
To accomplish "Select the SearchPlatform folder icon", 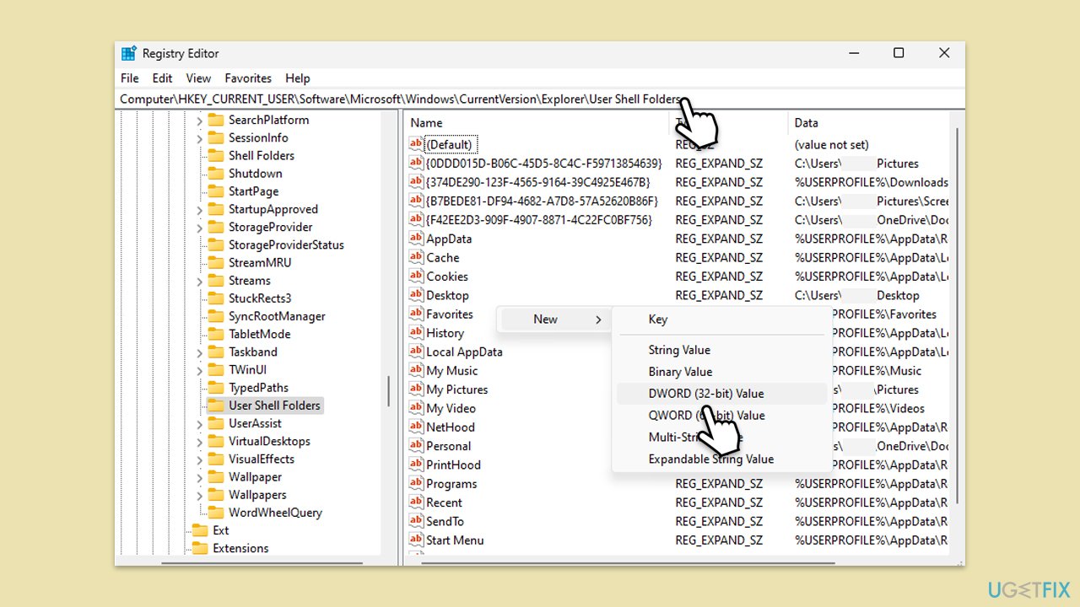I will pos(215,120).
